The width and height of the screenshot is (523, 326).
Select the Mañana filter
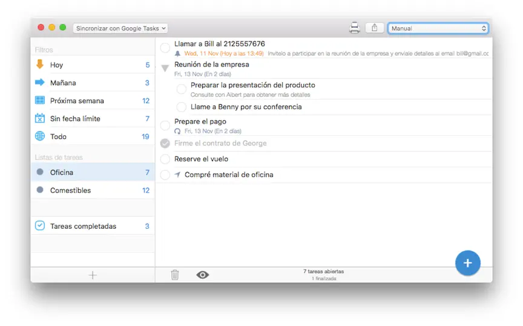pos(93,83)
